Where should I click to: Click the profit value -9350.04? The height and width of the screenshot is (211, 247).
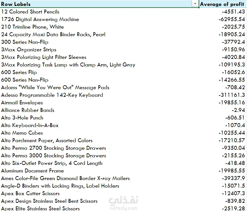click(x=233, y=148)
